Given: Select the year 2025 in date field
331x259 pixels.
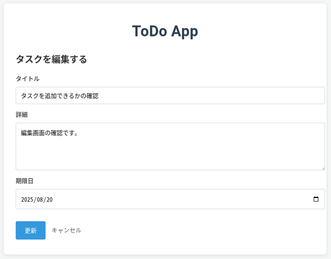Looking at the screenshot, I should 26,200.
